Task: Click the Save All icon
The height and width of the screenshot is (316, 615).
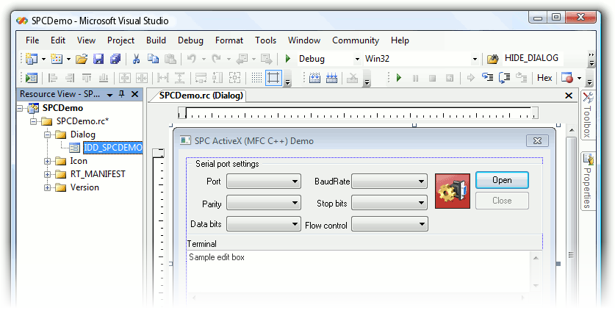Action: pyautogui.click(x=115, y=60)
